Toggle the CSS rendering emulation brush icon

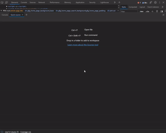157,11
